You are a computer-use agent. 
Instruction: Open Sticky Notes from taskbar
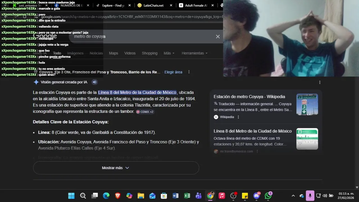(x=245, y=196)
